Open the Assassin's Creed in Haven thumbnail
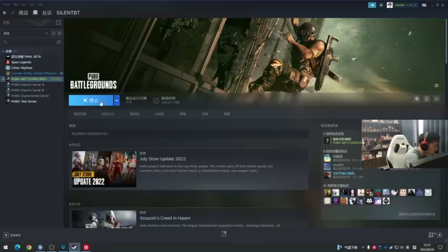Image resolution: width=448 pixels, height=252 pixels. coord(104,219)
